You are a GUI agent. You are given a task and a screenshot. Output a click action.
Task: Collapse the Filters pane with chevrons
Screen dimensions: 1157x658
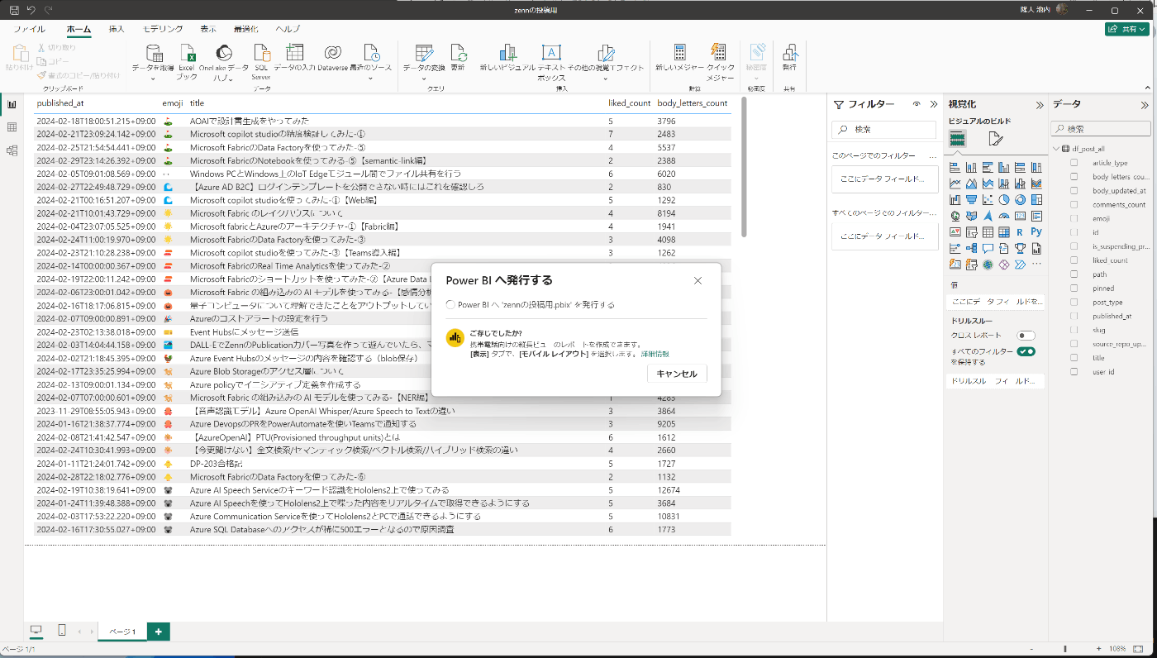(x=934, y=105)
